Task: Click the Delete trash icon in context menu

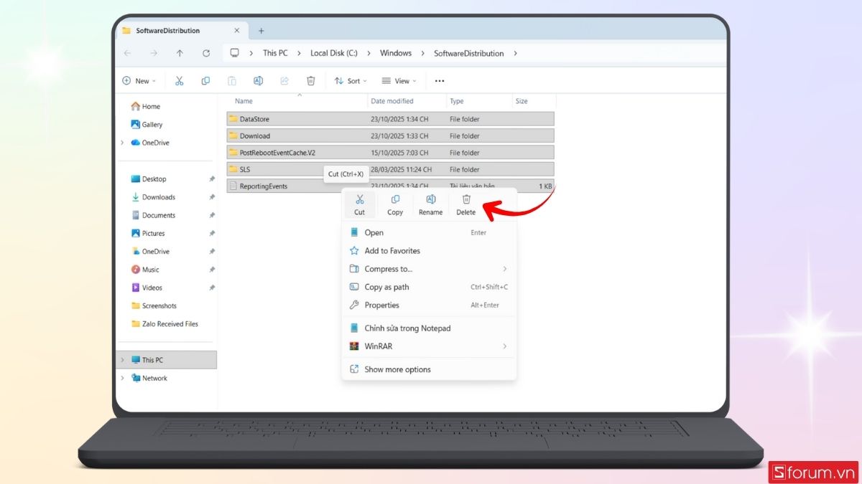Action: 466,199
